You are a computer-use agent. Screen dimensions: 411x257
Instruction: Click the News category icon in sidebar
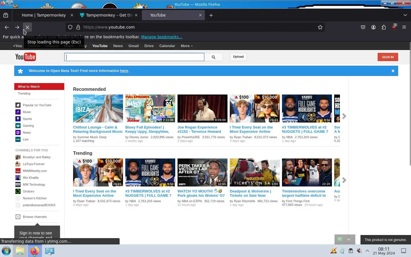coord(18,132)
